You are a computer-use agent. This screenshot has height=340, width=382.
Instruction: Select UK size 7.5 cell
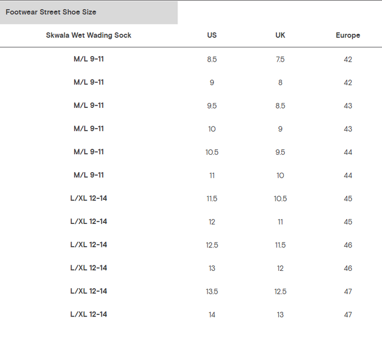[280, 59]
